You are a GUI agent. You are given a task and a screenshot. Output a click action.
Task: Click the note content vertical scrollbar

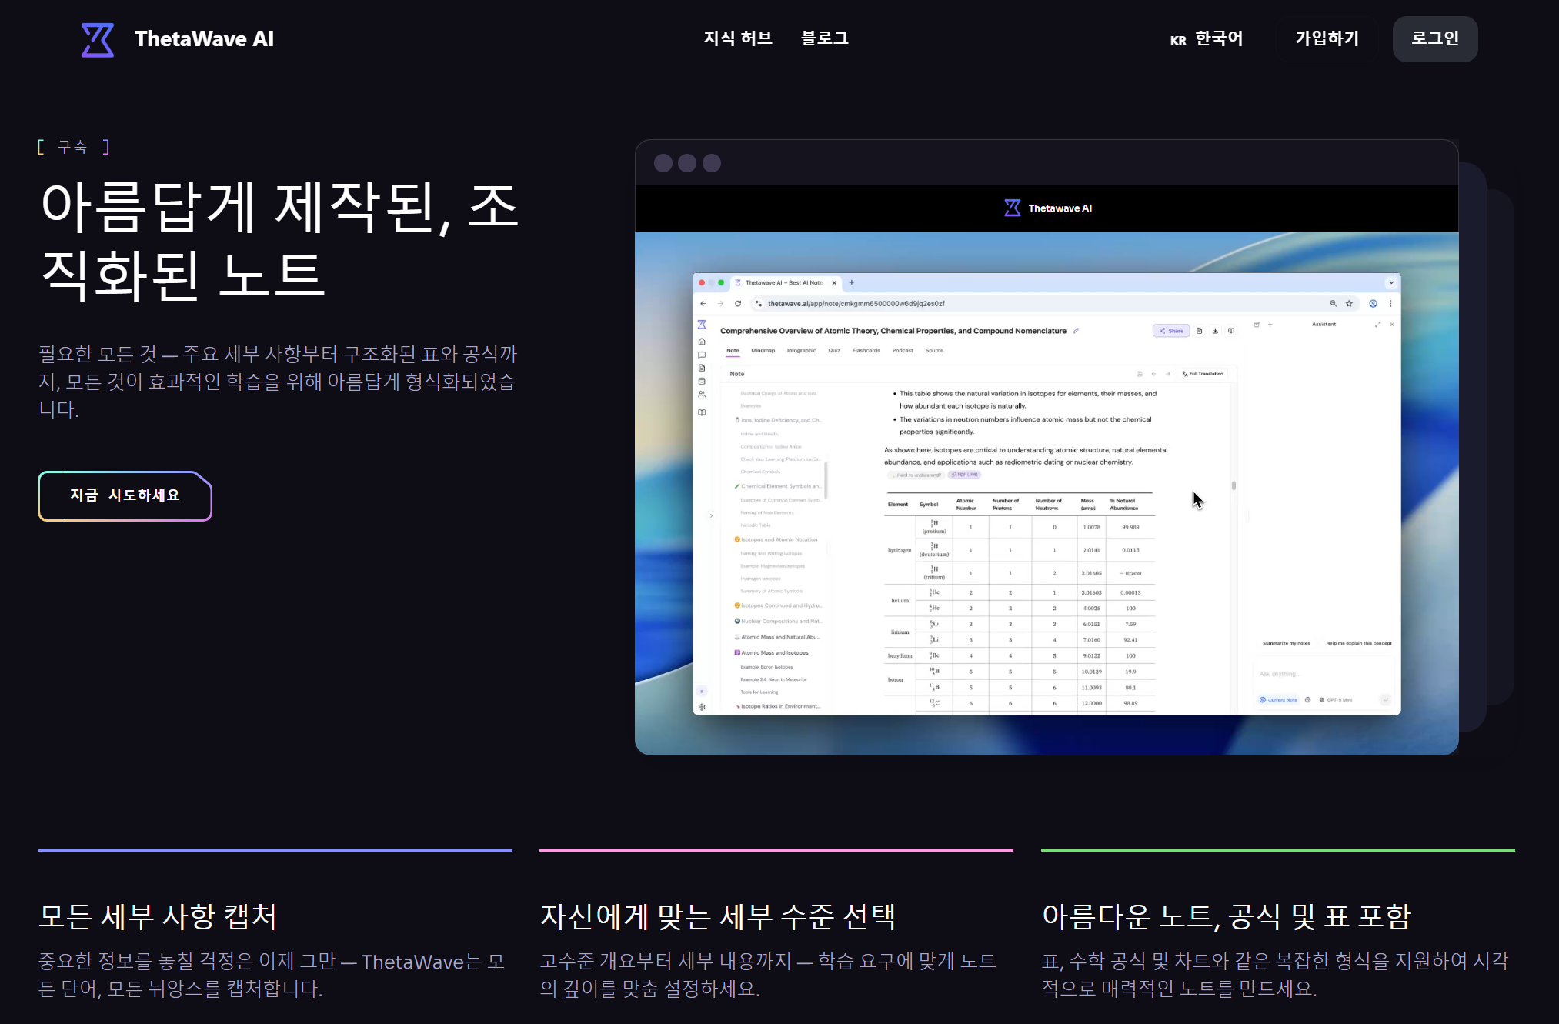(x=1234, y=485)
